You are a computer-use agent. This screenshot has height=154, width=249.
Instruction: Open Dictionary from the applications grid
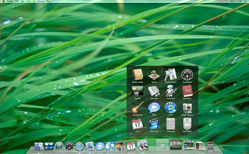point(187,91)
